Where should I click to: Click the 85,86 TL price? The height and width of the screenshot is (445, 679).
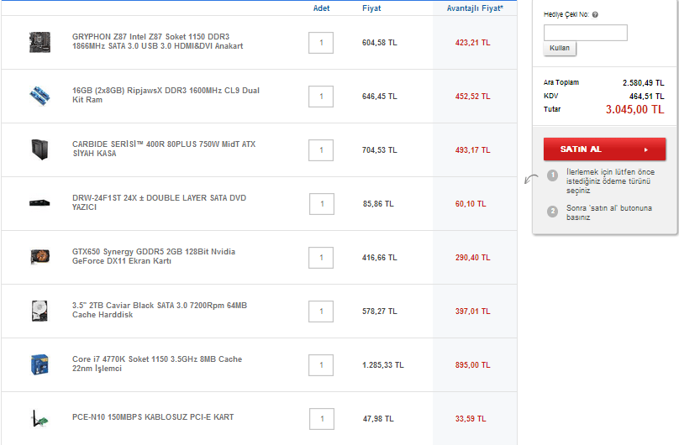pyautogui.click(x=378, y=204)
